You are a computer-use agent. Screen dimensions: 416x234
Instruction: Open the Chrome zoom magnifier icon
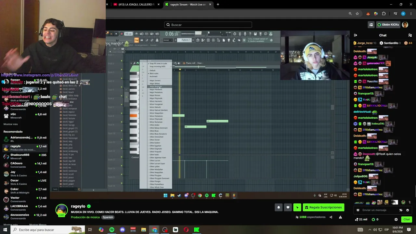pyautogui.click(x=350, y=14)
